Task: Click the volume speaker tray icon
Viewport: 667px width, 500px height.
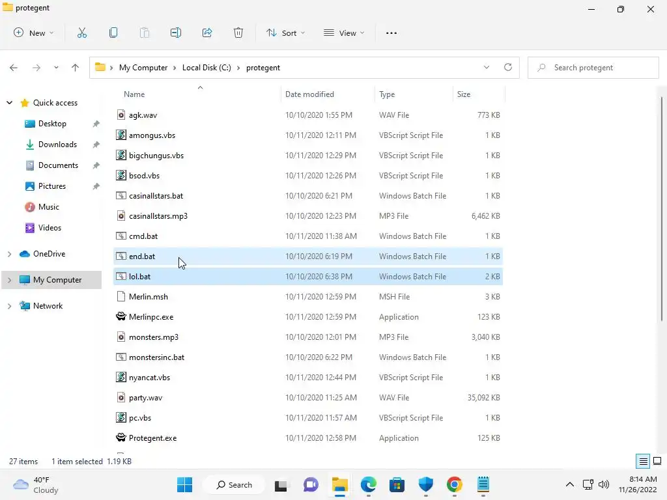Action: [604, 484]
